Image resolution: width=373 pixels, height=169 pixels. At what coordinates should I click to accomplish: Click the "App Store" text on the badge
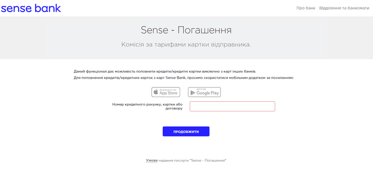[x=169, y=93]
